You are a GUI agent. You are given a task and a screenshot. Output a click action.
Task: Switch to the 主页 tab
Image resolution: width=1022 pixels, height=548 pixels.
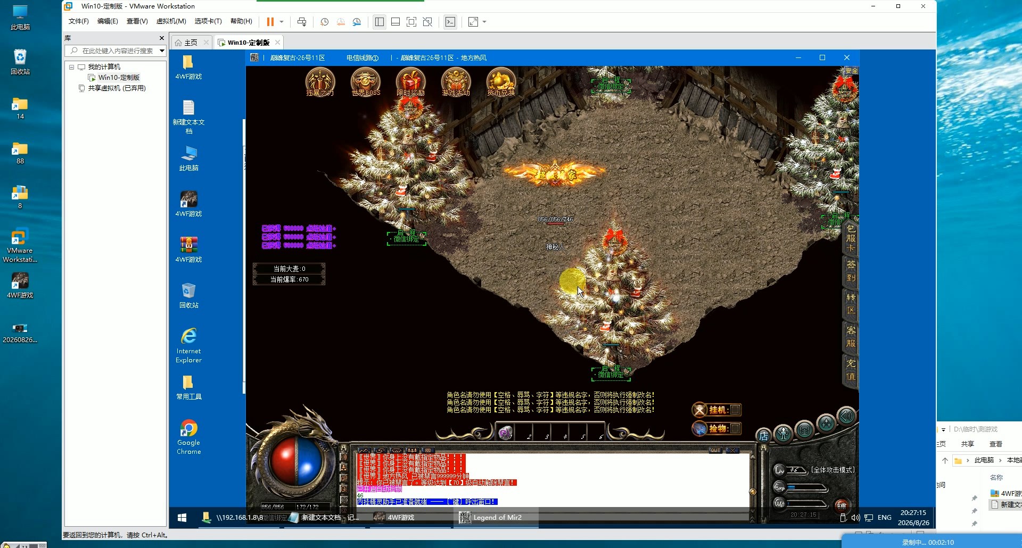coord(191,43)
